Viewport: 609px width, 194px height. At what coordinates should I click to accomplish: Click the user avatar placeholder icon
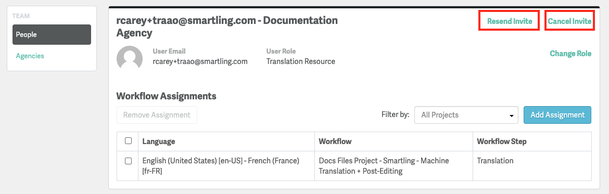130,59
